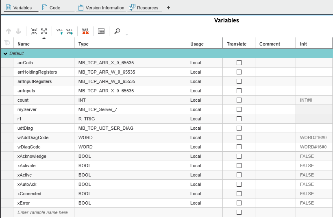Viewport: 333px width, 218px height.
Task: Toggle Translate checkbox for arrCoils
Action: [x=239, y=63]
